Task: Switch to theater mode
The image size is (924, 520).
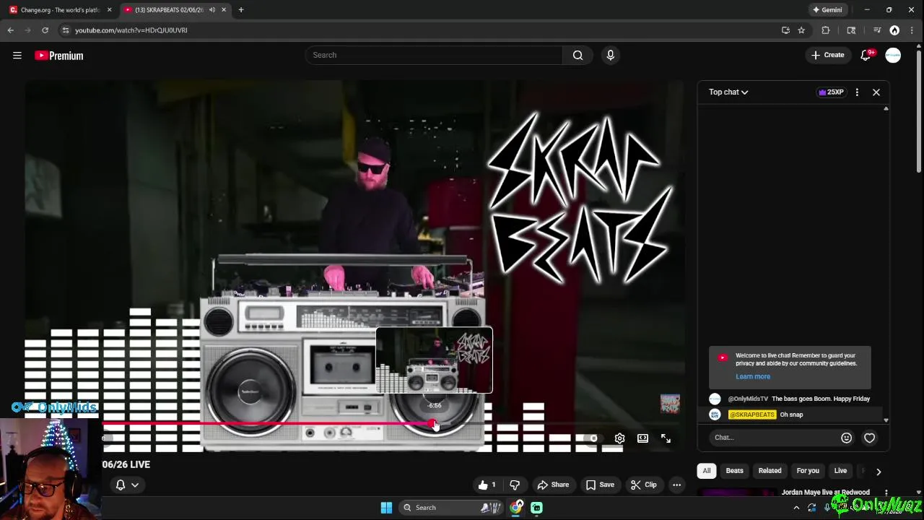Action: 642,438
